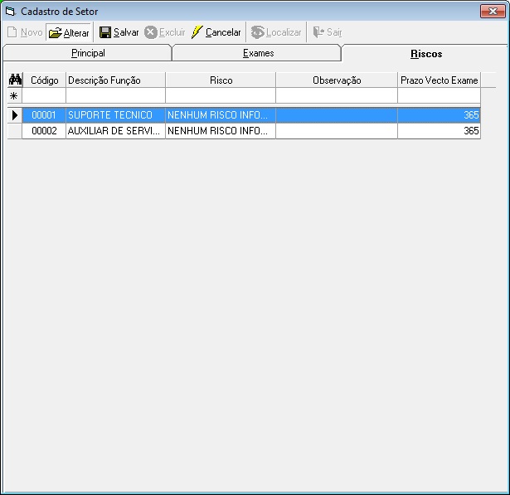Screen dimensions: 510x495
Task: Select the Riscos tab
Action: click(426, 54)
